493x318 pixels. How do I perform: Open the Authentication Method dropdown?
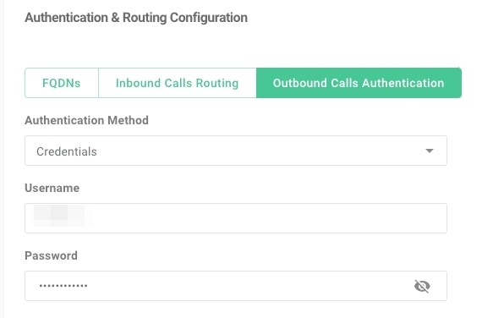click(236, 151)
